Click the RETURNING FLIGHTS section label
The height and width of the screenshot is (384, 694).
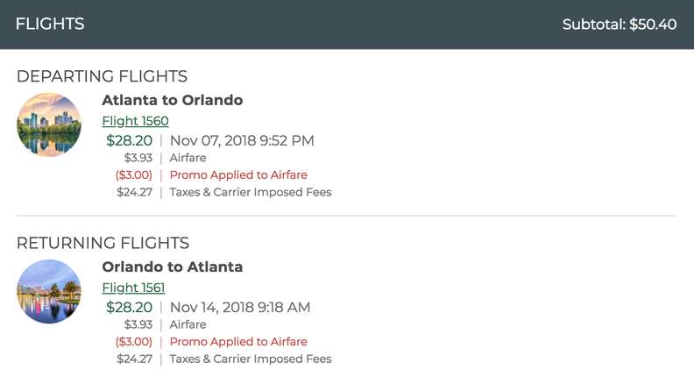coord(103,243)
